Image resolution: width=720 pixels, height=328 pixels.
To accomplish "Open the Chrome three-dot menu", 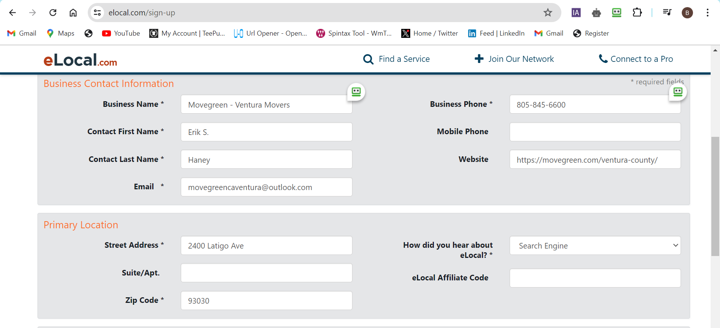I will click(x=707, y=13).
